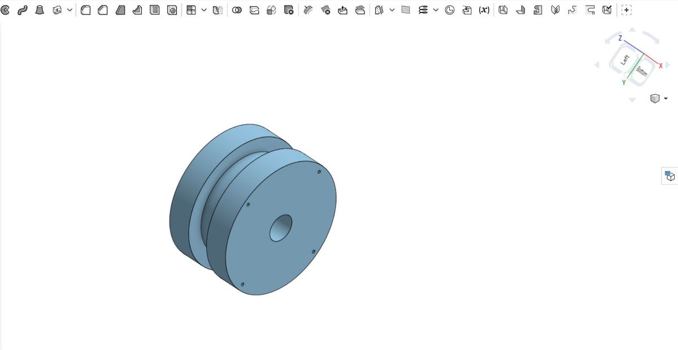
Task: Click the center hole of the part
Action: (x=281, y=228)
